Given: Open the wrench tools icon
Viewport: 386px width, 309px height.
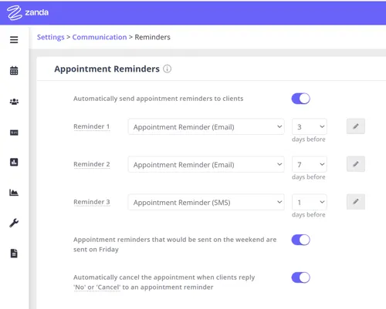Looking at the screenshot, I should tap(14, 223).
